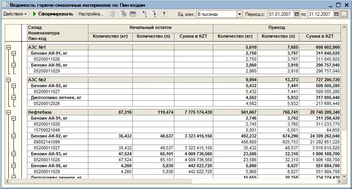
Task: Collapse Бензин АИ-95 under Нефтебаза
Action: click(x=14, y=166)
